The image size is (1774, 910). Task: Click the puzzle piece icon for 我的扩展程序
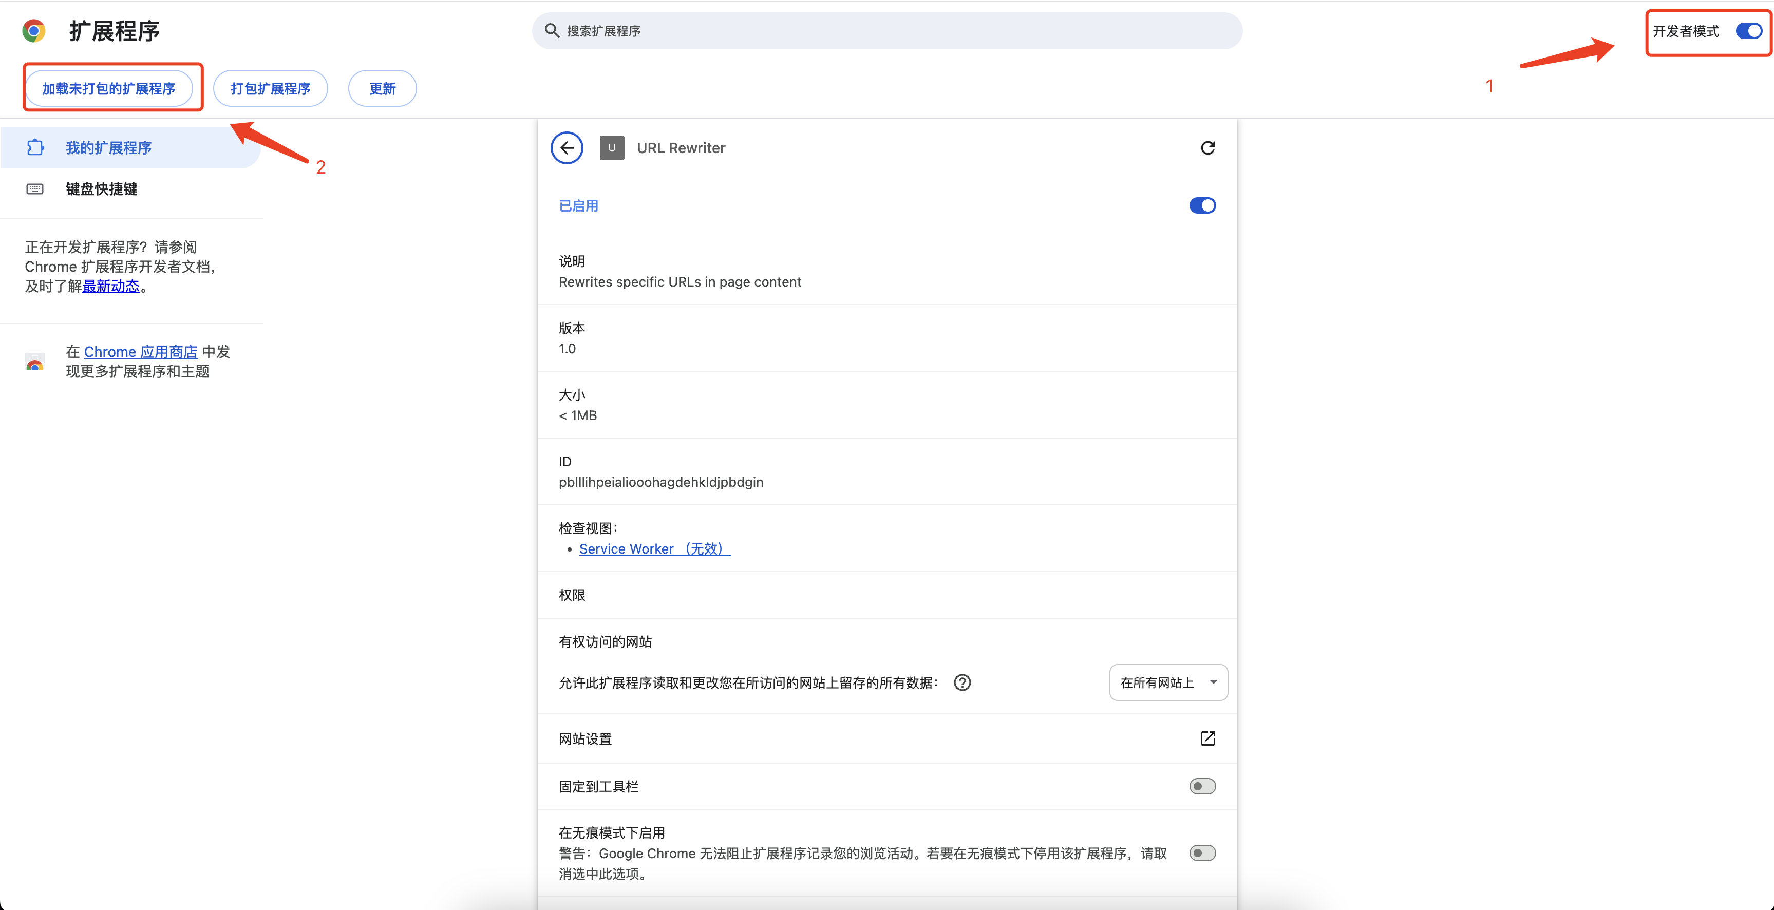[35, 148]
